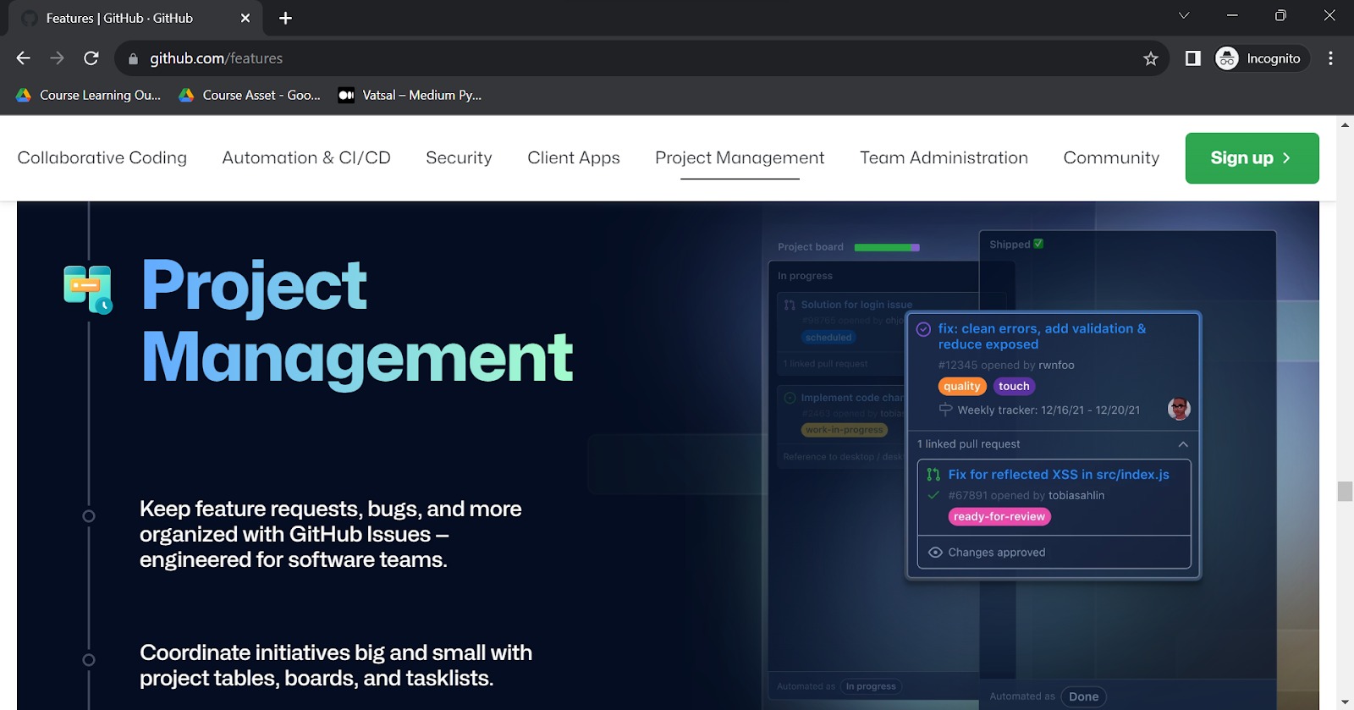
Task: Open the 'fix: clean errors' issue title
Action: tap(1042, 336)
